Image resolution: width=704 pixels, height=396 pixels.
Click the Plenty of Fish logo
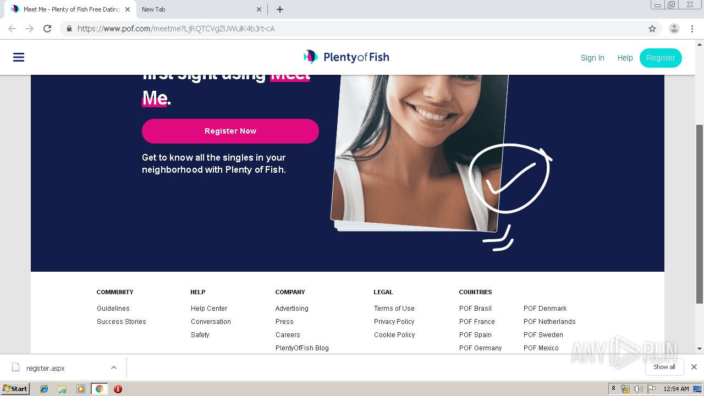[346, 57]
